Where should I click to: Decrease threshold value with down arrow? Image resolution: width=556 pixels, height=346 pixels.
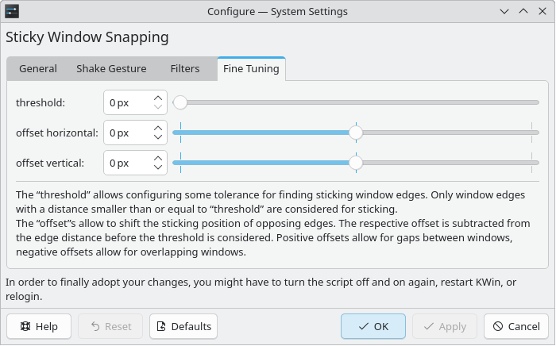pos(158,107)
